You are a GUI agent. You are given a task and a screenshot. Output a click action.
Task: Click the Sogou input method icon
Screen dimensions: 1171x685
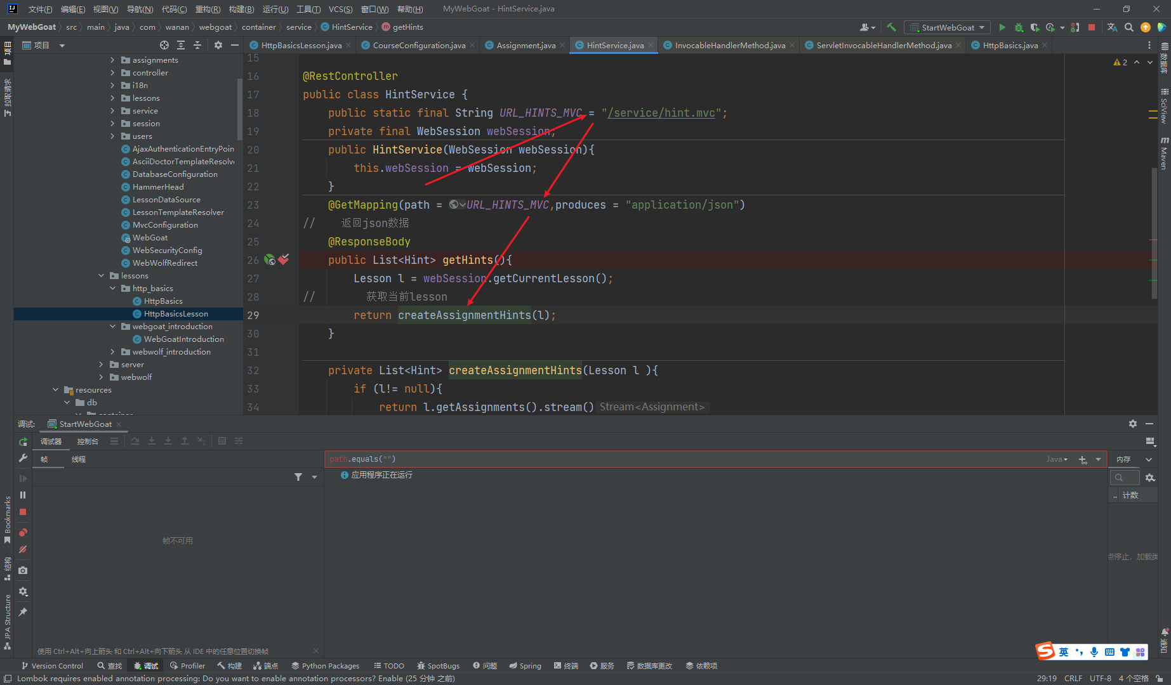pos(1045,651)
